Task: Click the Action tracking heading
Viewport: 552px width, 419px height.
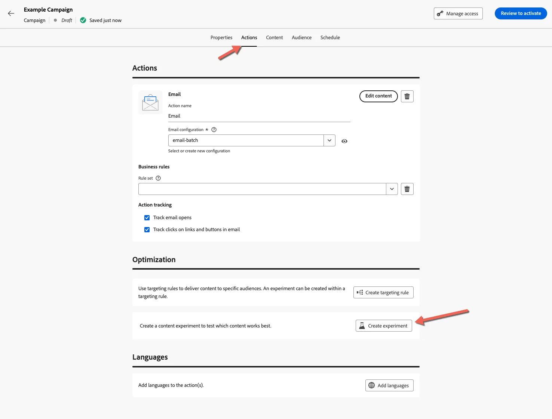Action: pyautogui.click(x=155, y=205)
